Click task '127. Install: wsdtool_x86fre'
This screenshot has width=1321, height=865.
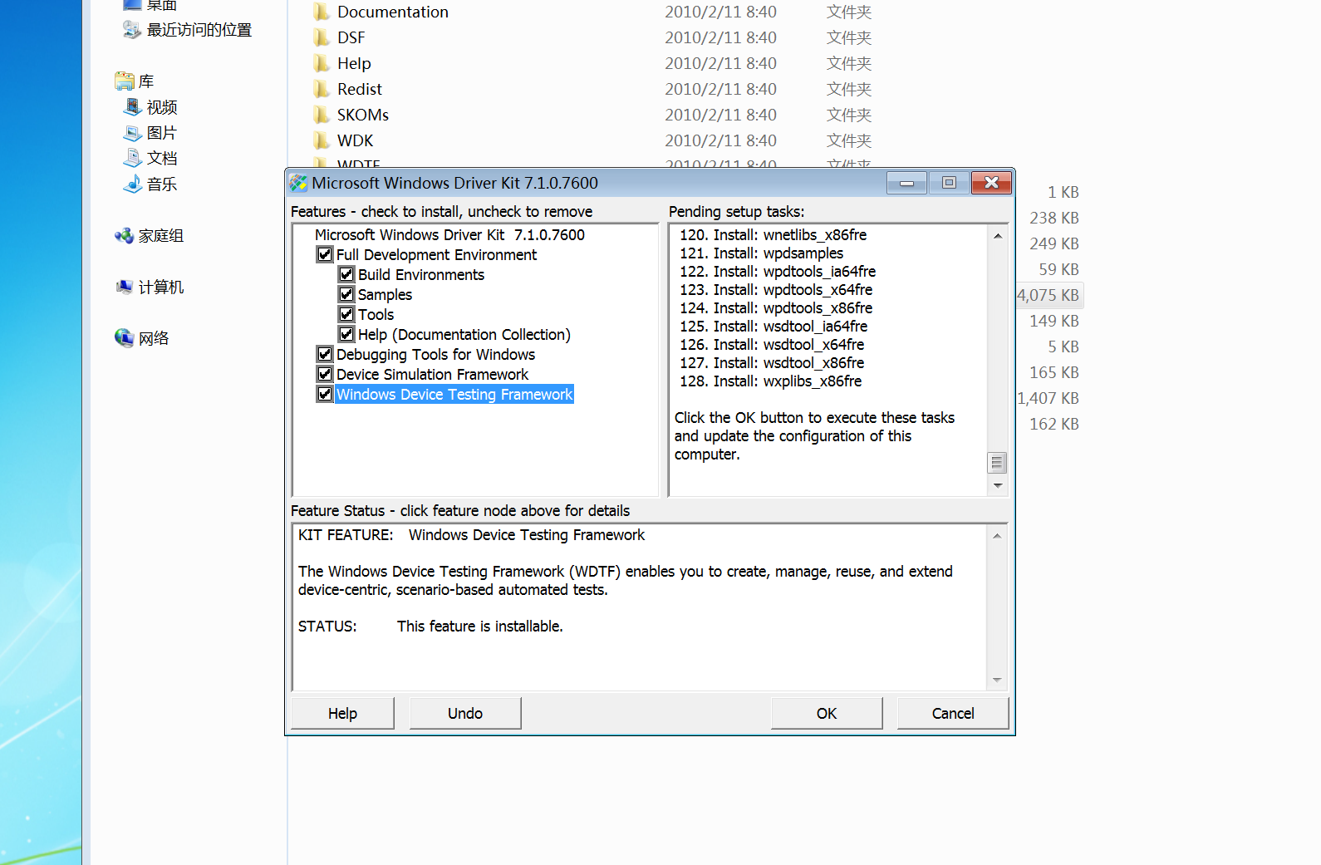click(772, 363)
